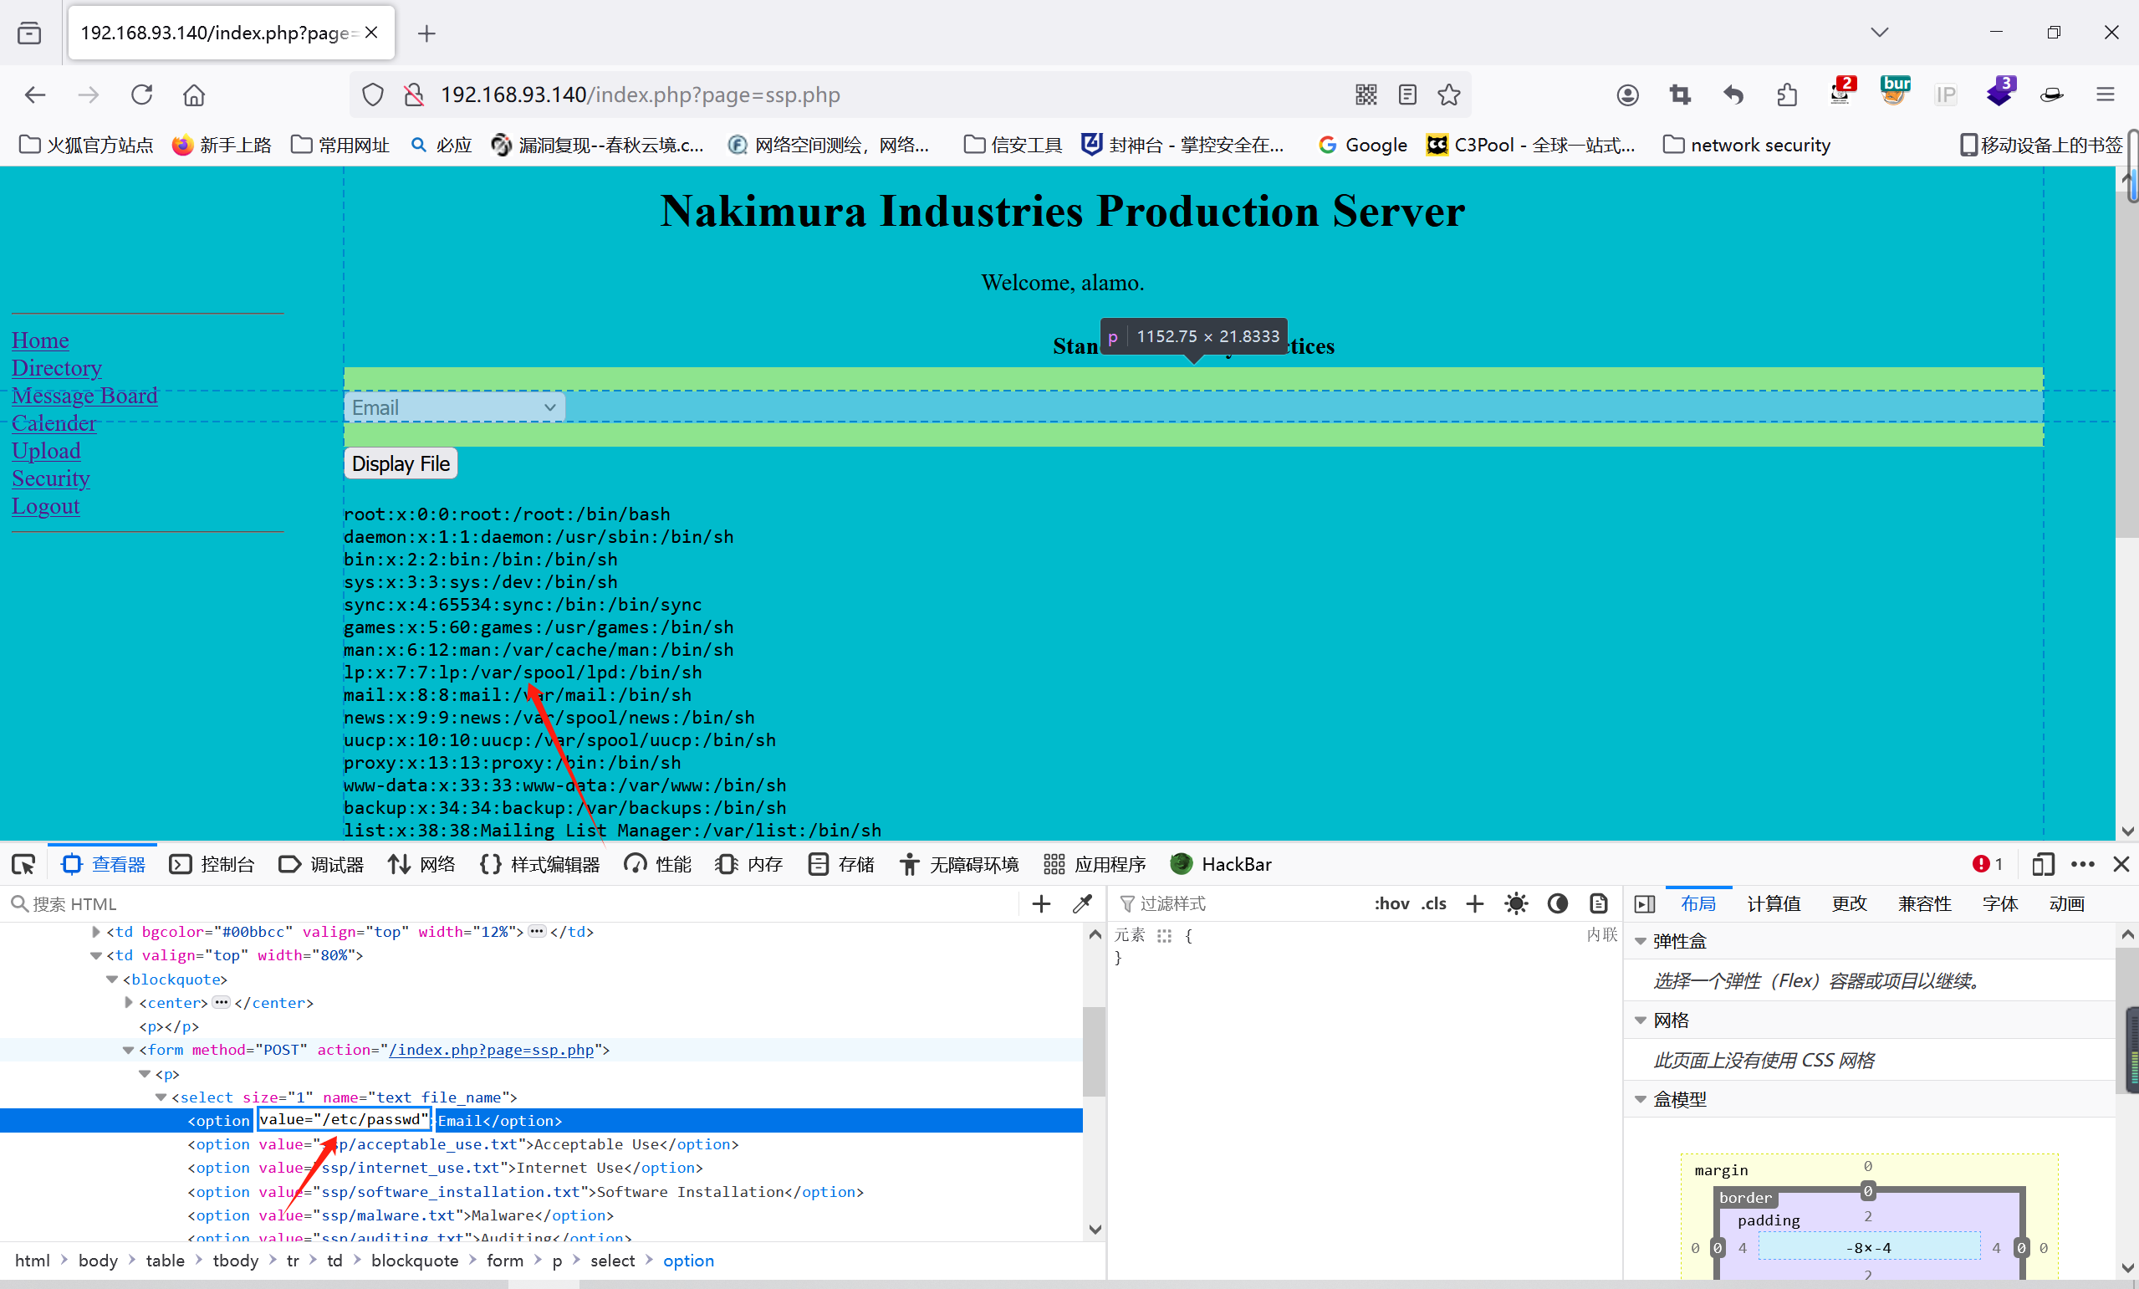Select the element picker tool in DevTools

pyautogui.click(x=23, y=863)
